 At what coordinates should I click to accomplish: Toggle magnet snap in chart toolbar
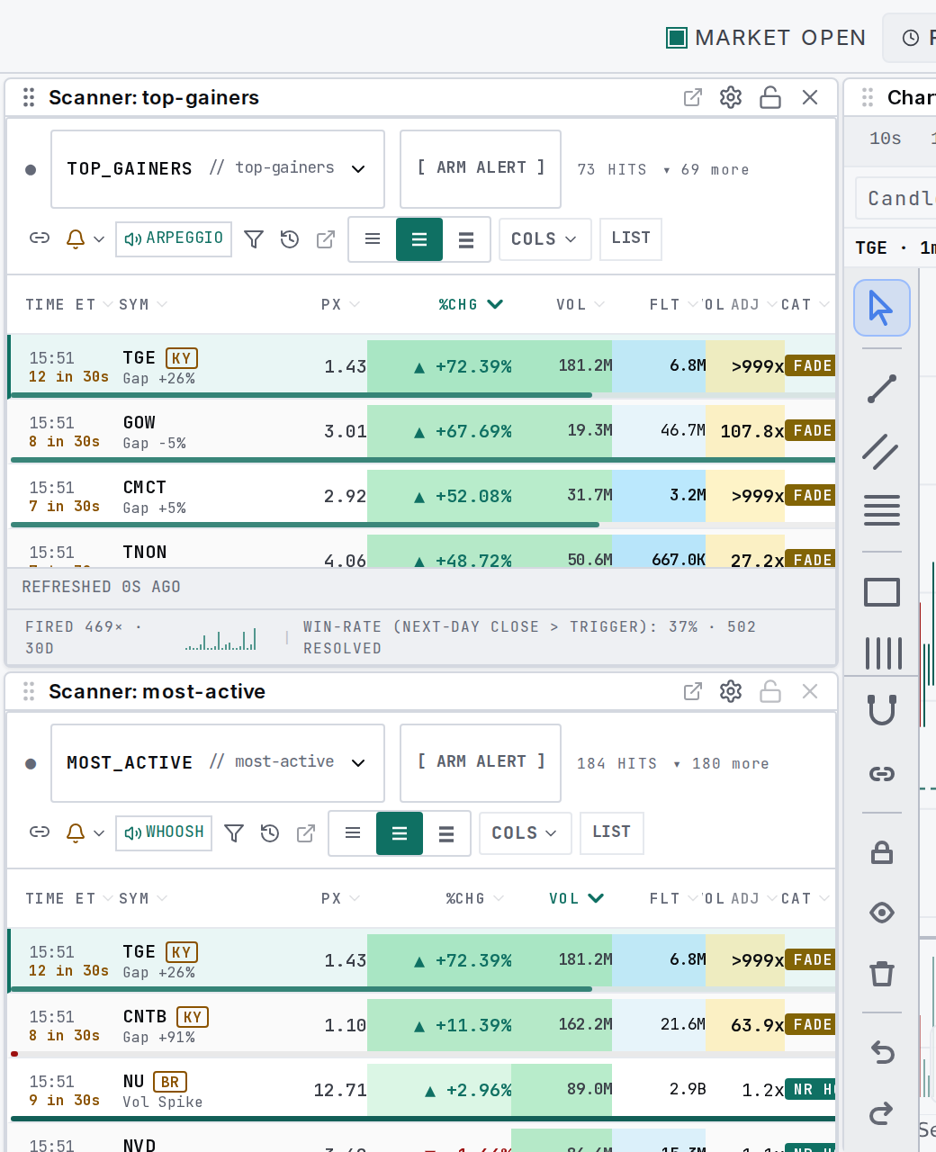coord(882,711)
